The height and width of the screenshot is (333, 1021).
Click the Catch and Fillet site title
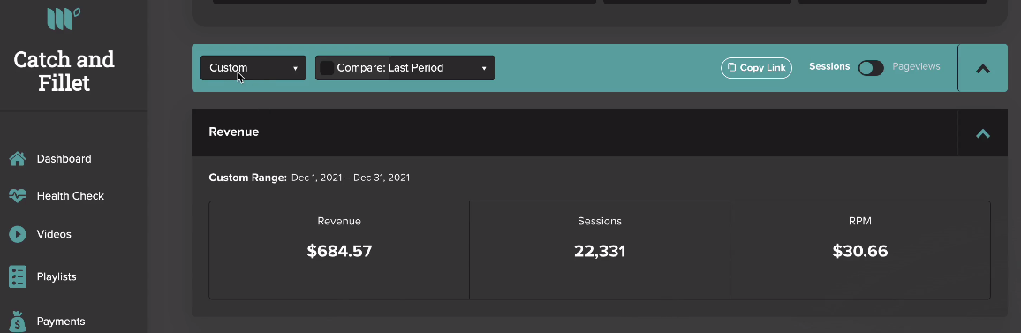tap(64, 72)
